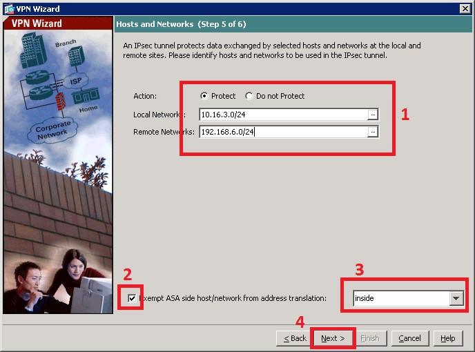Proceed with the Next > button
Screen dimensions: 475x352
point(333,338)
